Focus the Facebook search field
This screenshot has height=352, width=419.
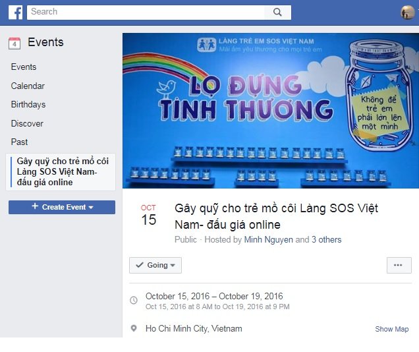click(146, 13)
